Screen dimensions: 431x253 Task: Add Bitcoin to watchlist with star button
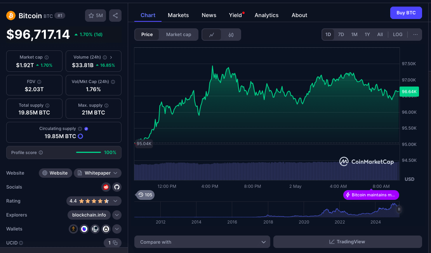(x=96, y=16)
